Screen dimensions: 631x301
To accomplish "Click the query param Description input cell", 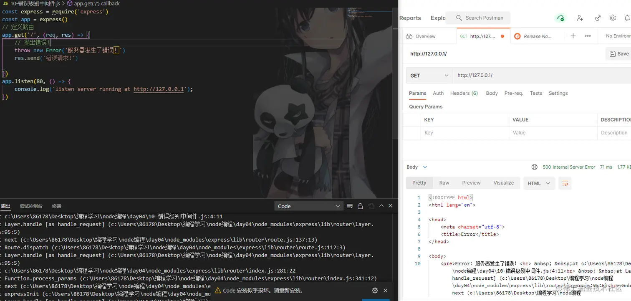I will pos(614,133).
